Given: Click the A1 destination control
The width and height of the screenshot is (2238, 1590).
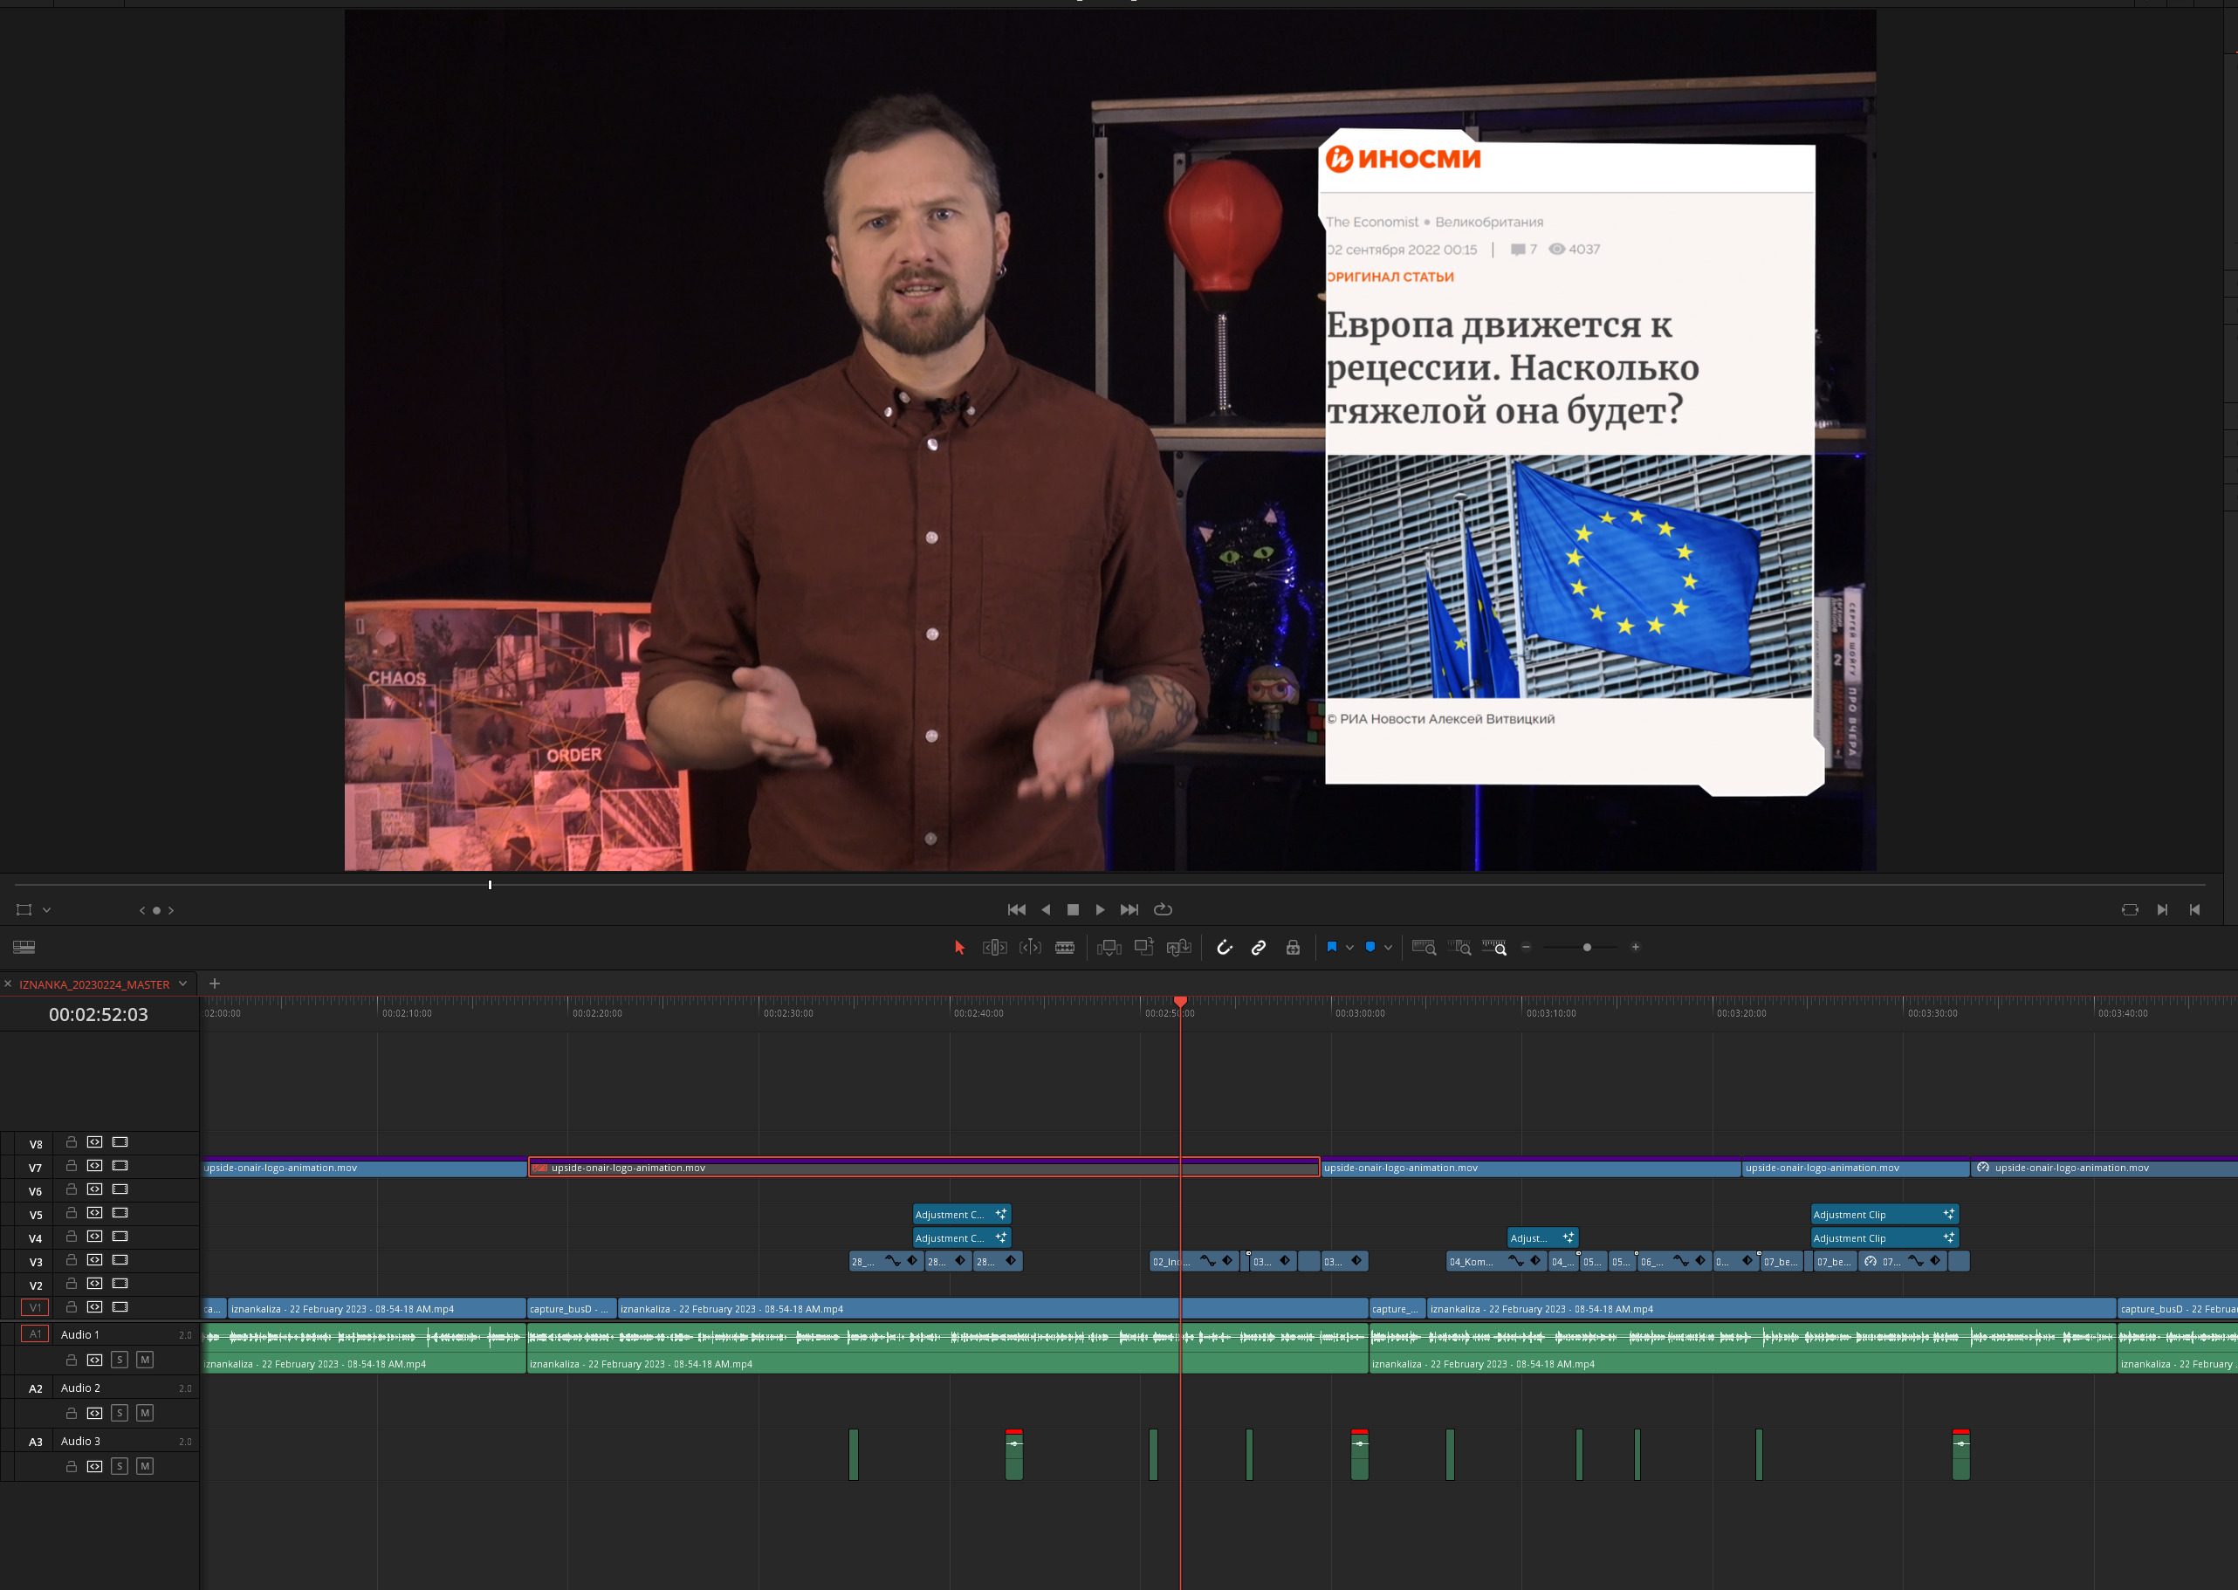Looking at the screenshot, I should point(35,1333).
